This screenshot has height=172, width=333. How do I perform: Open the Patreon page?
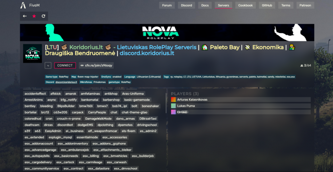tap(305, 5)
